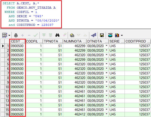Open the date dropdown in row 3
Viewport: 151px width, 117px height.
[x=106, y=55]
